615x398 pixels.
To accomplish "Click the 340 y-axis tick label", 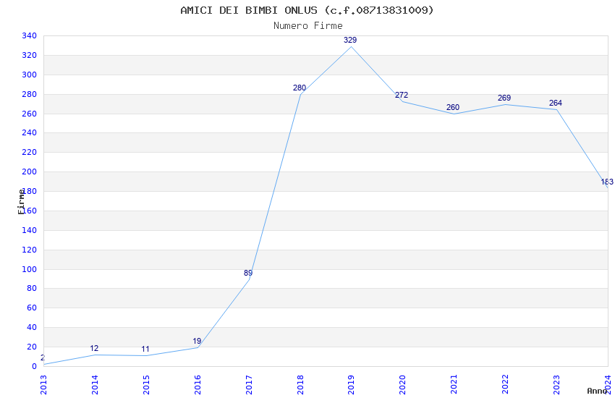I will click(30, 35).
